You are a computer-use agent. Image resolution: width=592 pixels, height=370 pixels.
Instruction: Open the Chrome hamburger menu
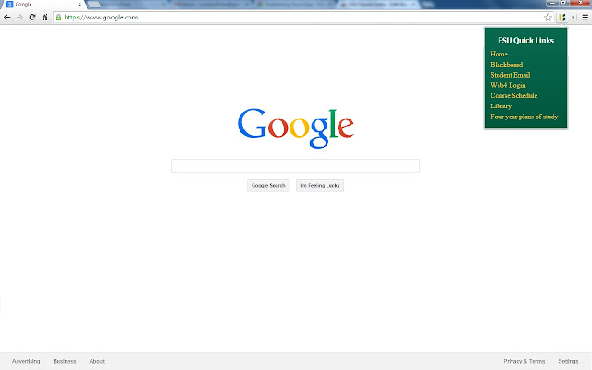click(586, 17)
